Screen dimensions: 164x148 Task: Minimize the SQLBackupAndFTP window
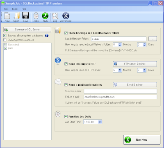click(150, 3)
